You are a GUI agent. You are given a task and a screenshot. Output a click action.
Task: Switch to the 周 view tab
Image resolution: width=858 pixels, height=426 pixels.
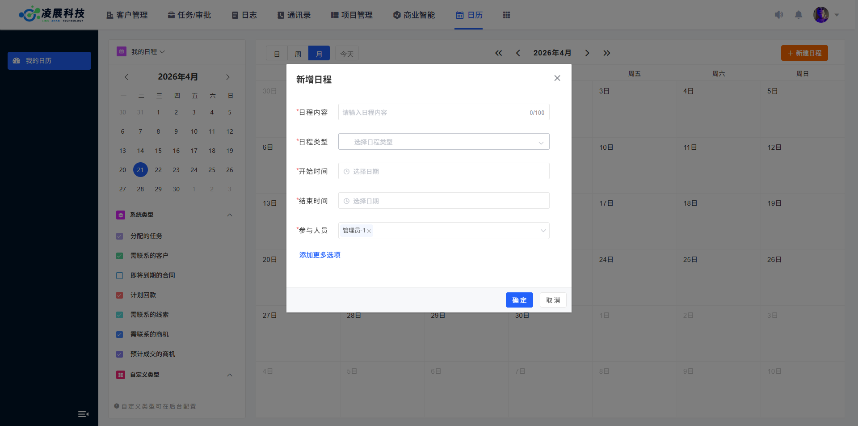298,54
